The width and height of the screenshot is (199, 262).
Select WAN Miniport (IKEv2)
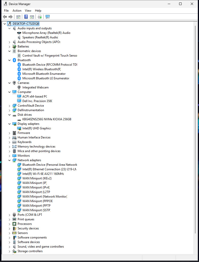(x=37, y=178)
